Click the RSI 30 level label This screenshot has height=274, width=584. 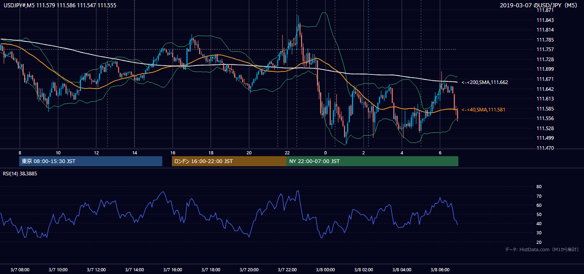pos(539,233)
